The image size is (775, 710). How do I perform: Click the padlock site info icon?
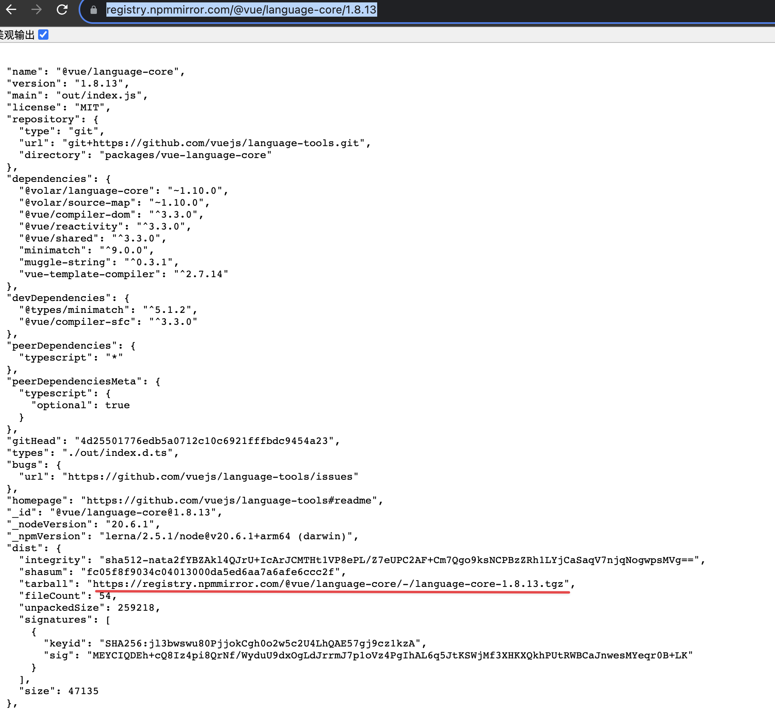coord(94,10)
